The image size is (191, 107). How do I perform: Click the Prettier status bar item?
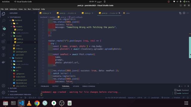pyautogui.click(x=176, y=97)
